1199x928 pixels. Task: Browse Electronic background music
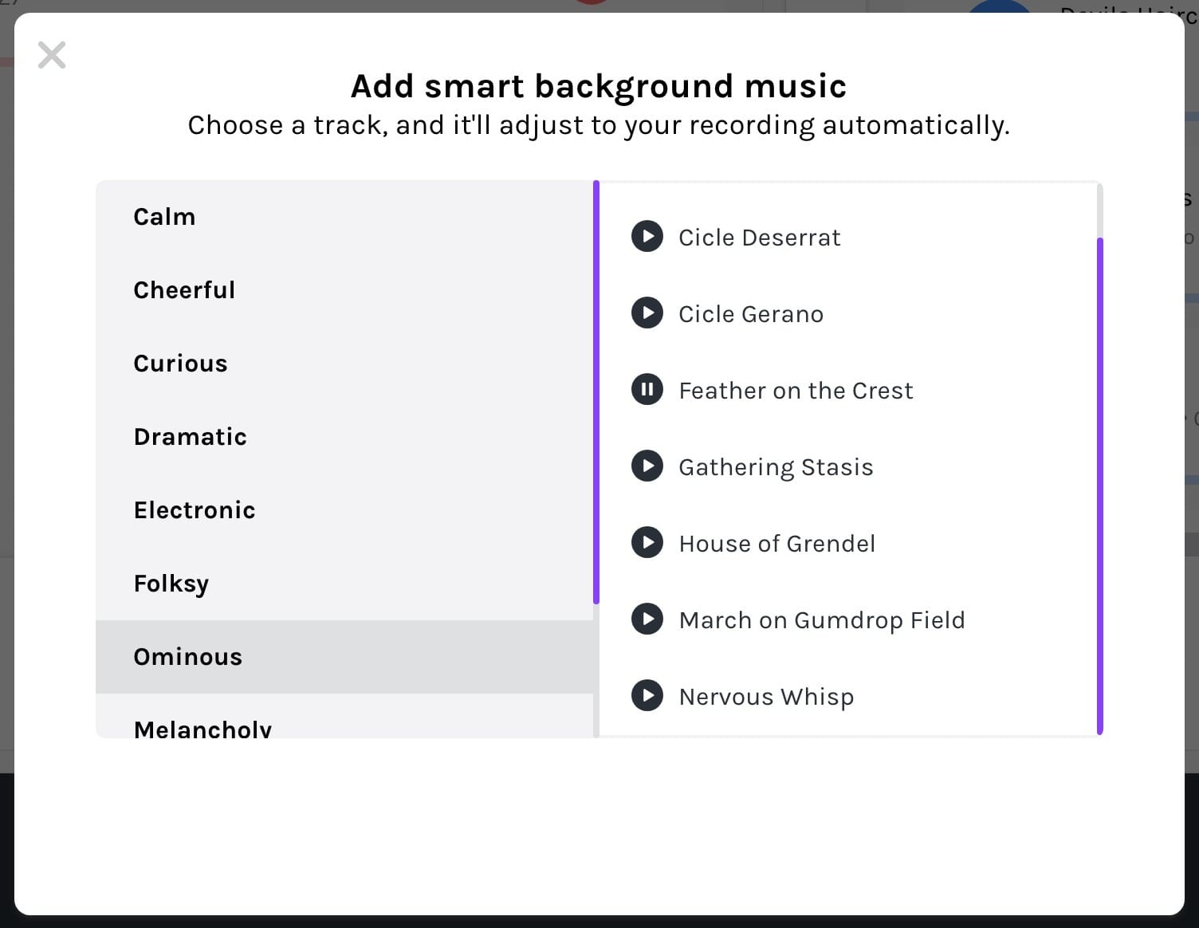point(194,509)
